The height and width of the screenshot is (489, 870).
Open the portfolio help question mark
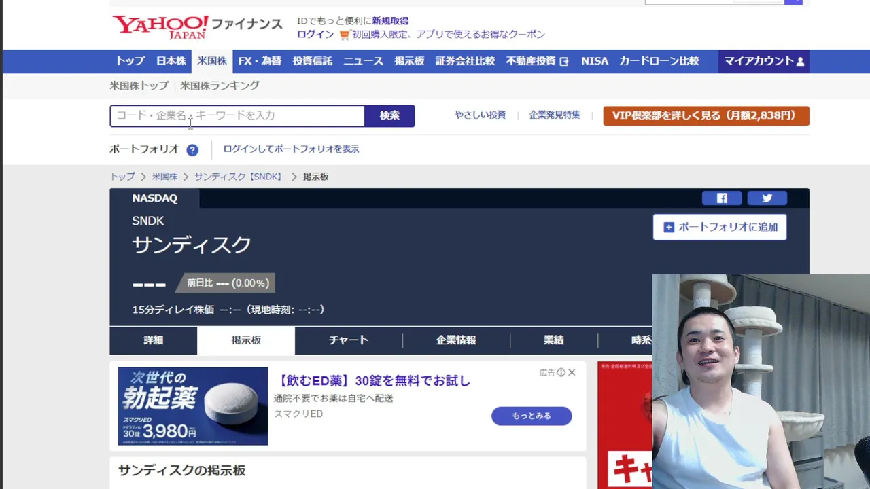[x=192, y=150]
